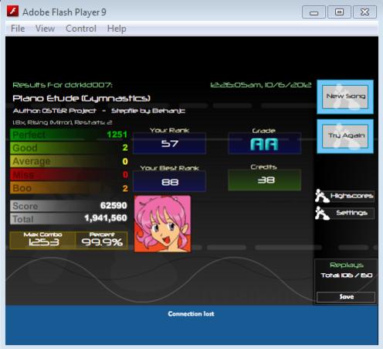Save the replay with the Save button
This screenshot has width=383, height=349.
346,297
